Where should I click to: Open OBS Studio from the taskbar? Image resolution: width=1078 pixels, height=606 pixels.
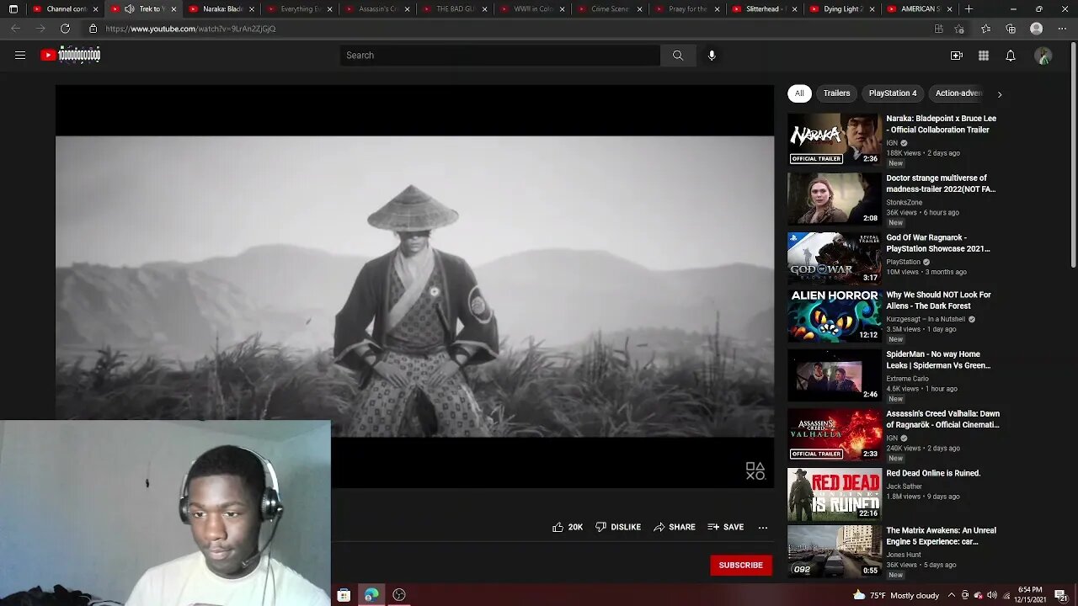[399, 595]
